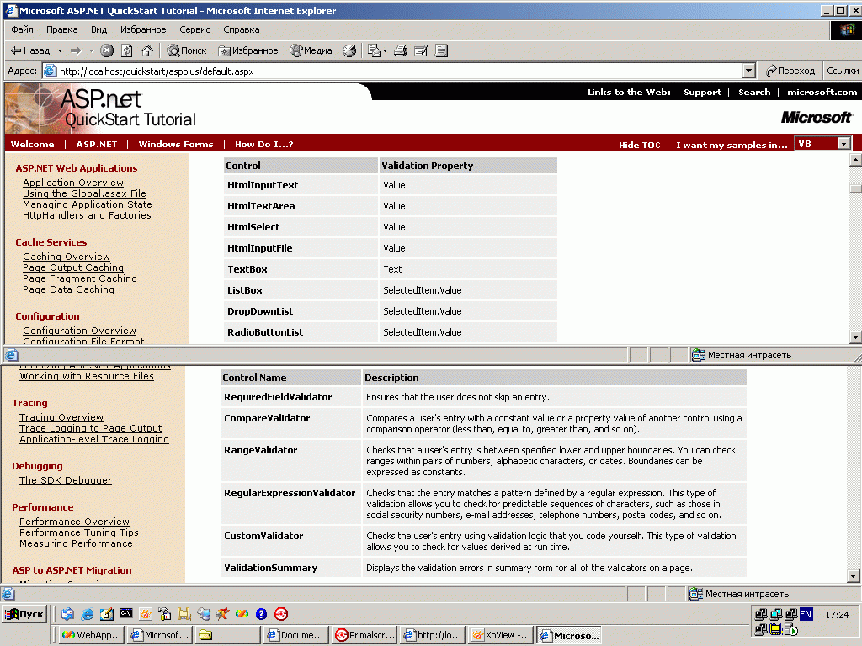Open the Правка menu

61,29
